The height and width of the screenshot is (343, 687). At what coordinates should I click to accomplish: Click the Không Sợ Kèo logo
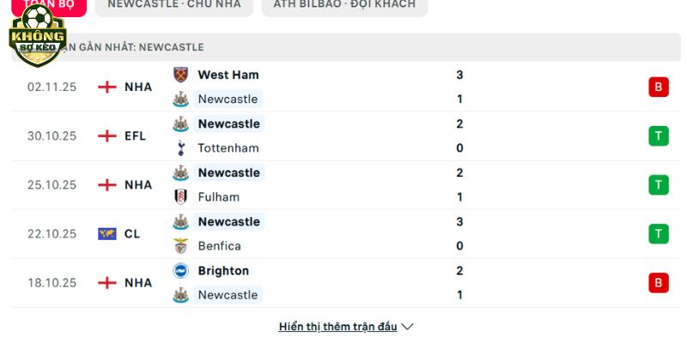tap(37, 37)
